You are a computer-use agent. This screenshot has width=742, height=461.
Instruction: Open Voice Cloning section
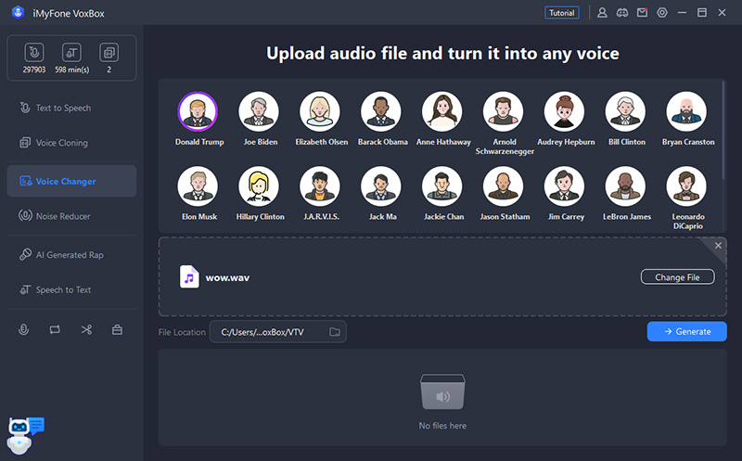71,143
